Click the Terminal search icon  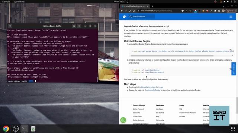[x=74, y=26]
